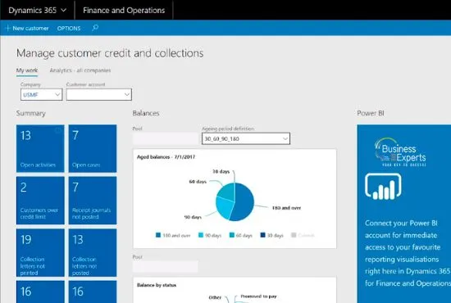Toggle 60 days legend swatch

pos(231,235)
